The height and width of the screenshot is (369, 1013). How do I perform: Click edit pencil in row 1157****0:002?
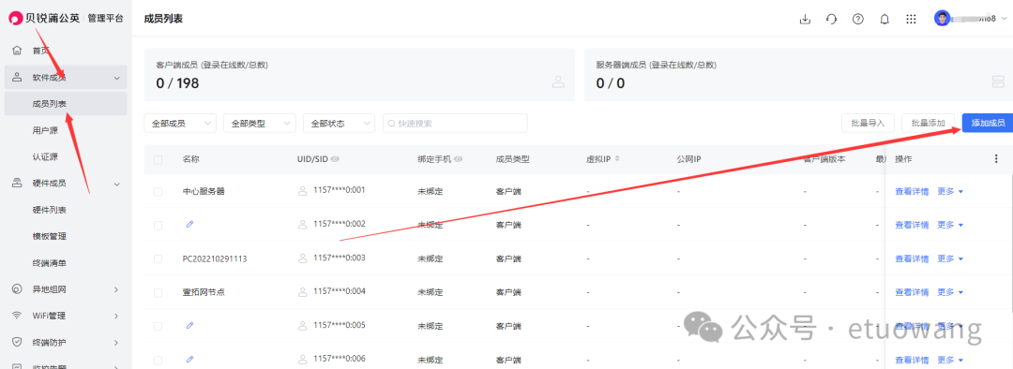189,224
